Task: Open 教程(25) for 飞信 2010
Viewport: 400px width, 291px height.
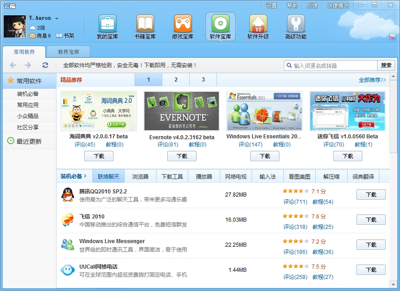Action: point(323,227)
